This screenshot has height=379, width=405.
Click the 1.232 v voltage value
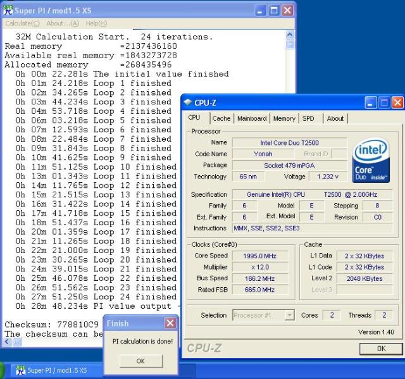tap(328, 177)
